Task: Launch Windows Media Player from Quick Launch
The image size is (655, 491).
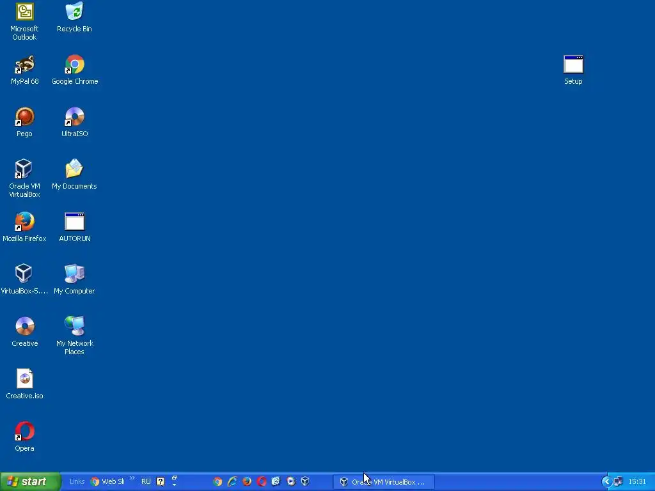Action: pyautogui.click(x=291, y=481)
